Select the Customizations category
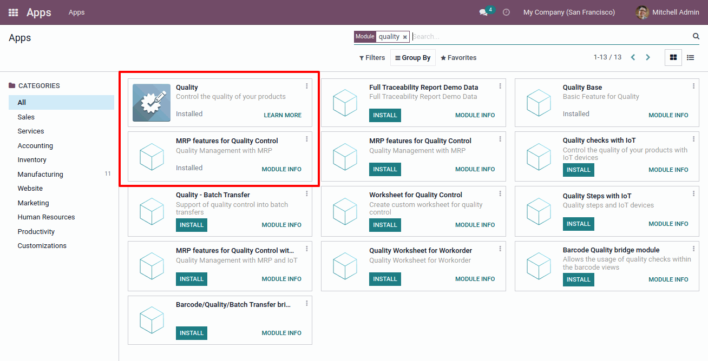Viewport: 708px width, 361px height. (x=61, y=245)
